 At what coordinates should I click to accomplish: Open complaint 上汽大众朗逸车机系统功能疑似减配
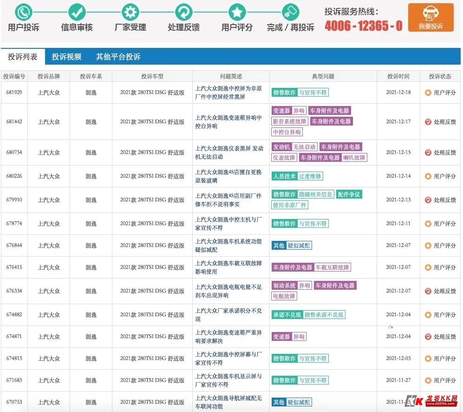[x=228, y=246]
